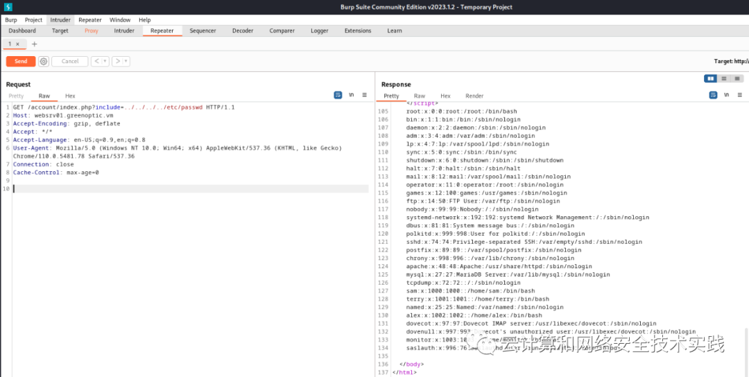The height and width of the screenshot is (377, 749).
Task: Open the Window menu
Action: click(120, 20)
